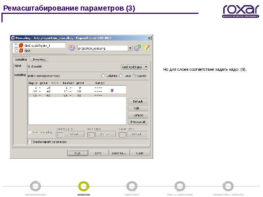
Task: Open the proportion_rescaling job dropdown arrow
Action: coord(130,48)
